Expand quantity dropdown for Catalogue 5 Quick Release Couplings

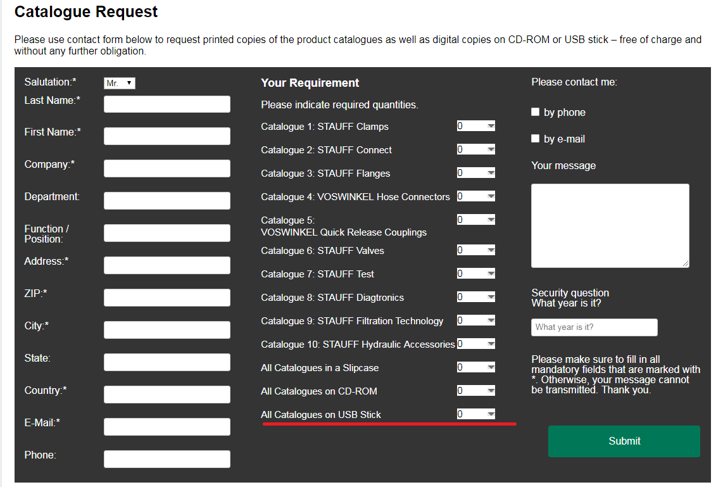click(476, 220)
